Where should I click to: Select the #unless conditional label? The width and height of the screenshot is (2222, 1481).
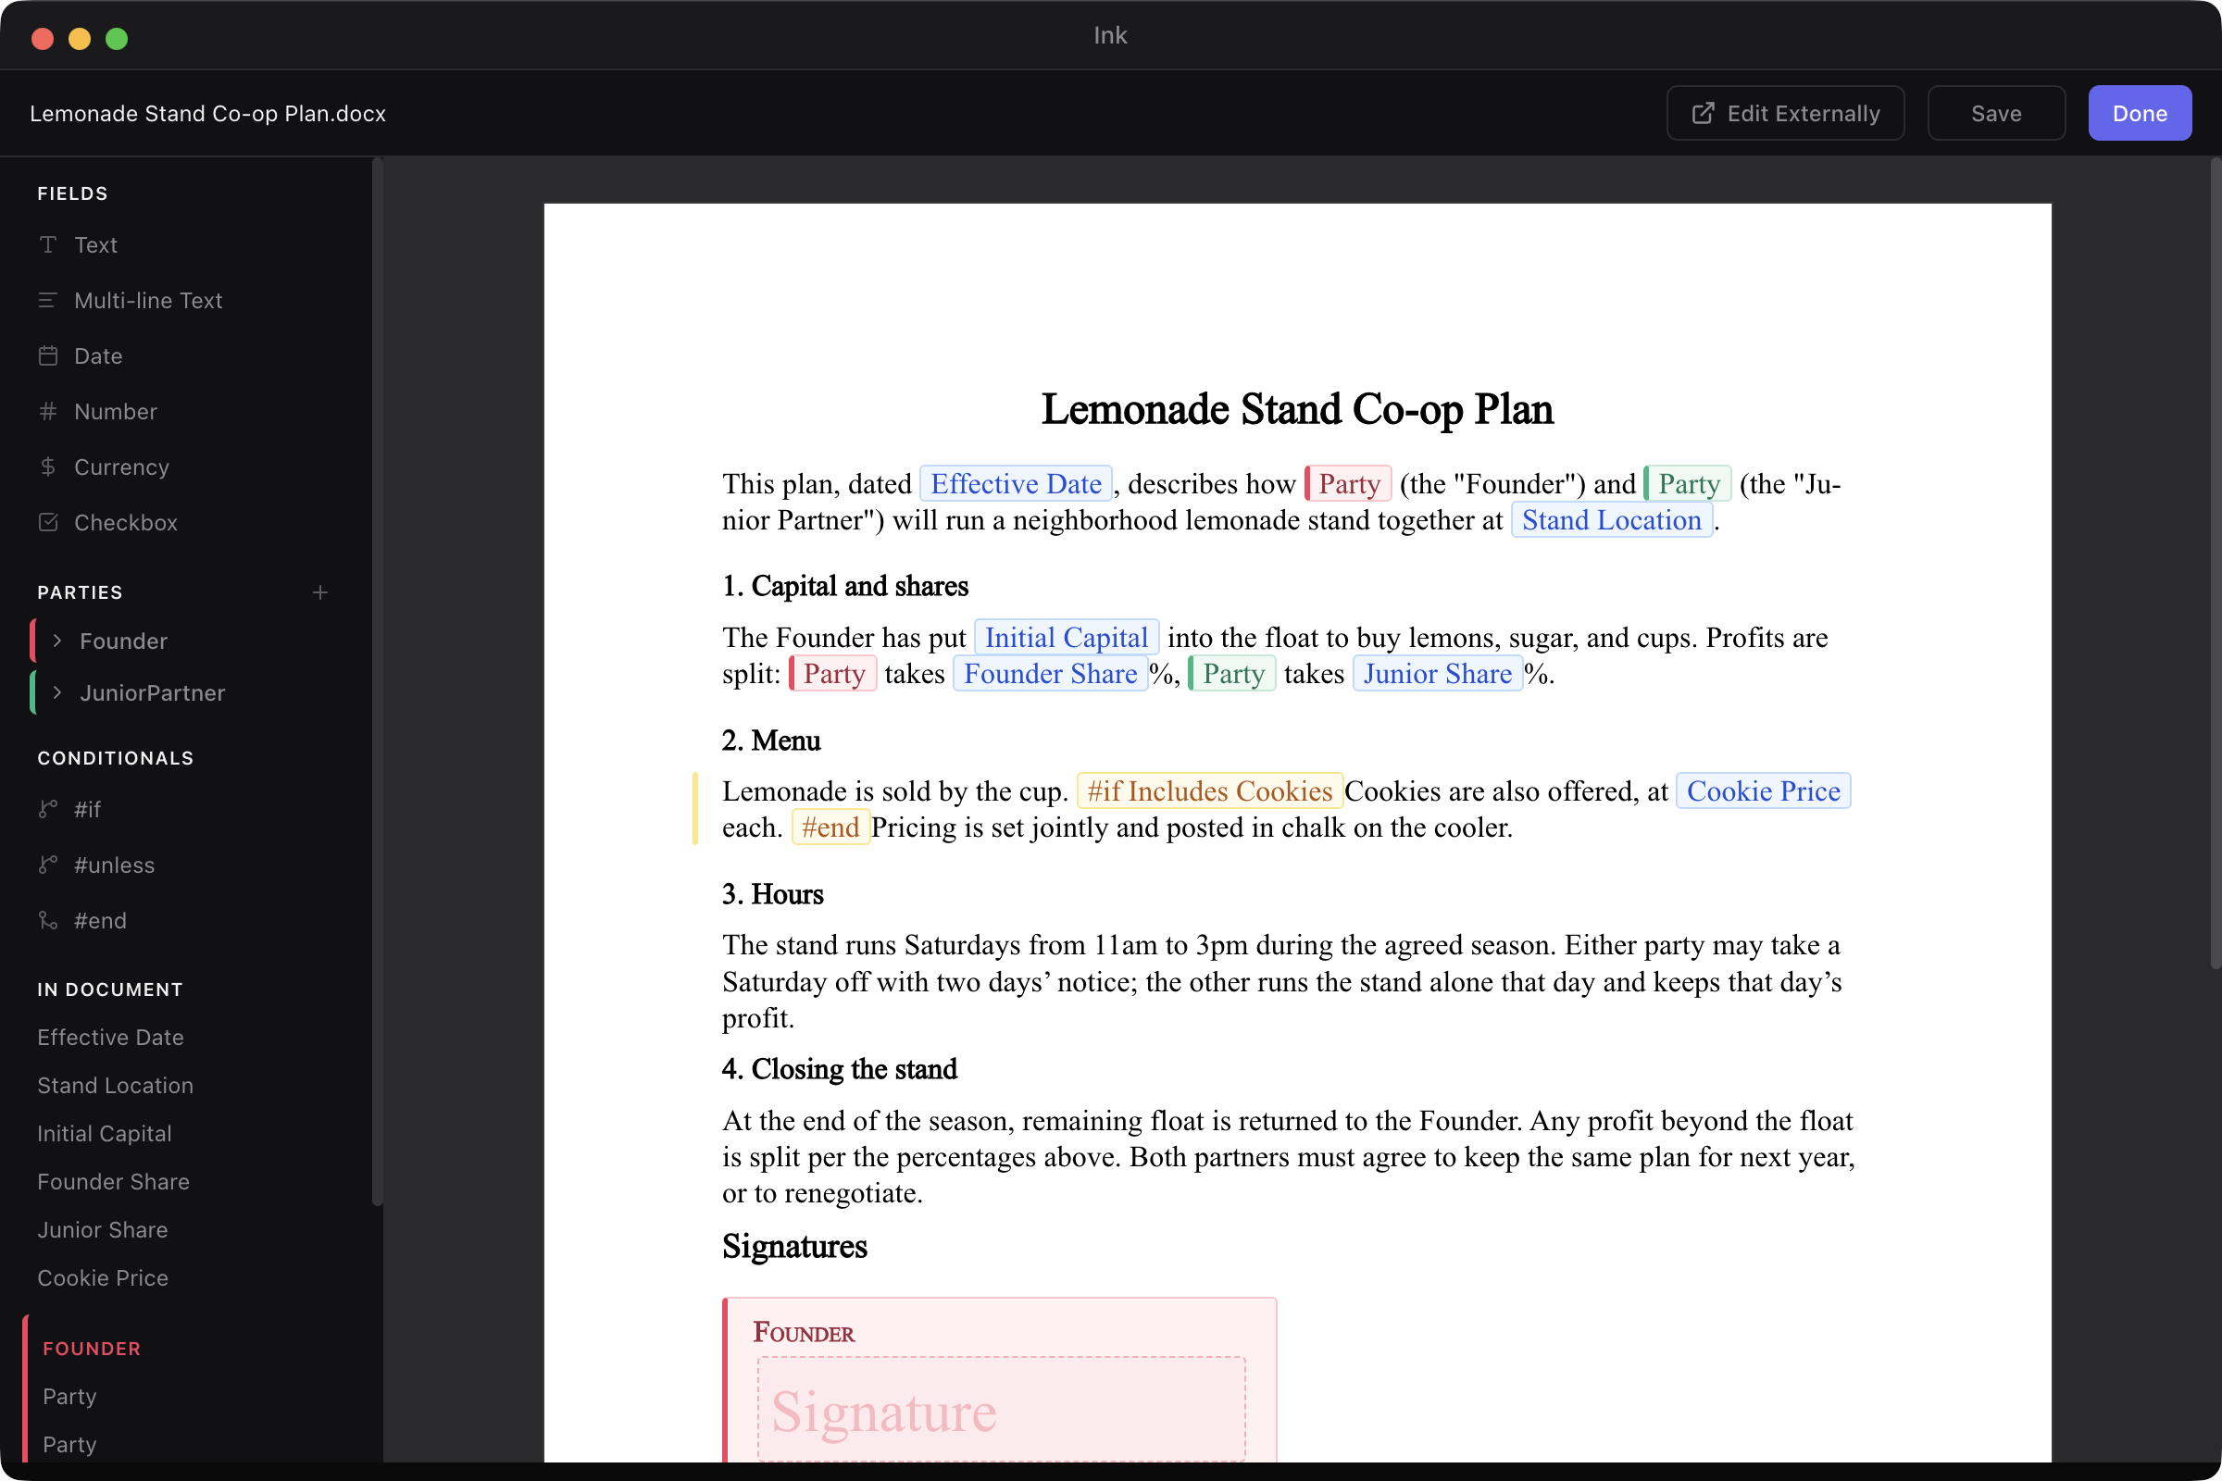(x=114, y=865)
